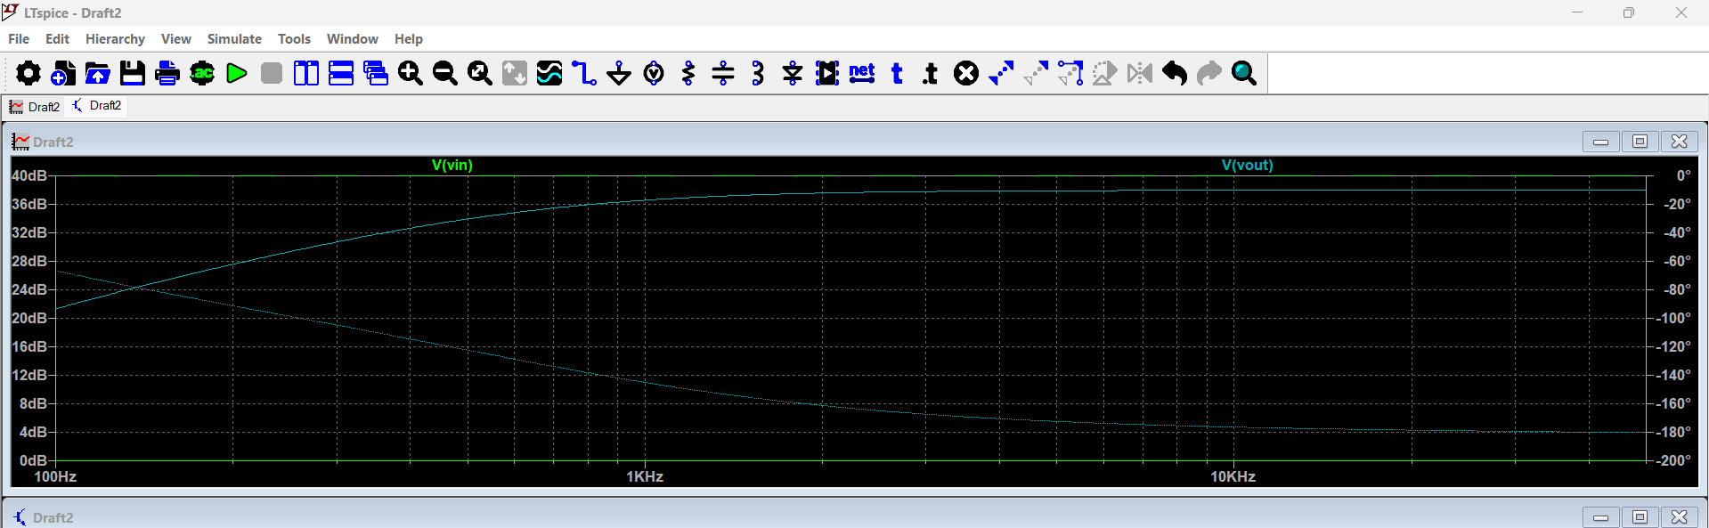Click the mirror icon
Image resolution: width=1709 pixels, height=528 pixels.
pos(1140,73)
